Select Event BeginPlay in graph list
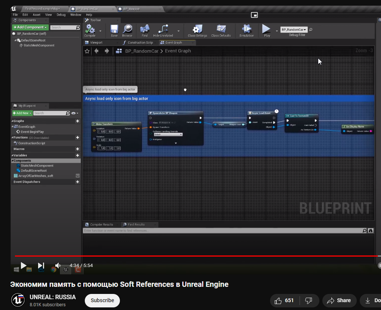The width and height of the screenshot is (381, 310). coord(32,132)
